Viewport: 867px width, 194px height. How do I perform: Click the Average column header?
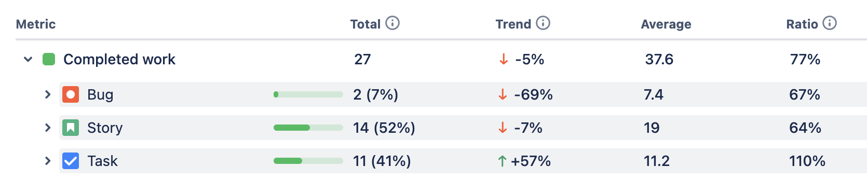[x=666, y=24]
